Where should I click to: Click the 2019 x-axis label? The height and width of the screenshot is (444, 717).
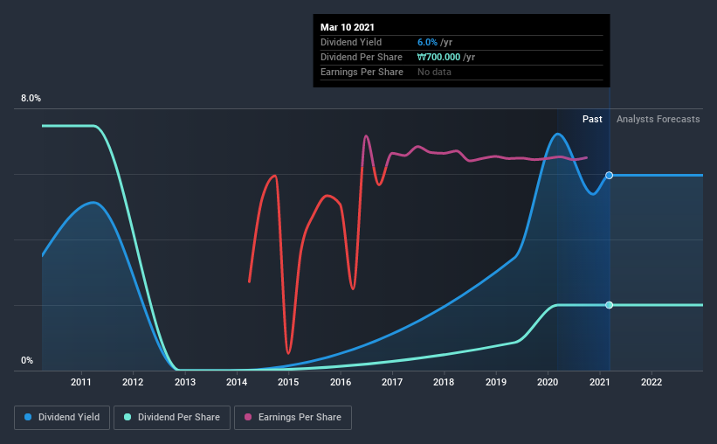tap(496, 382)
